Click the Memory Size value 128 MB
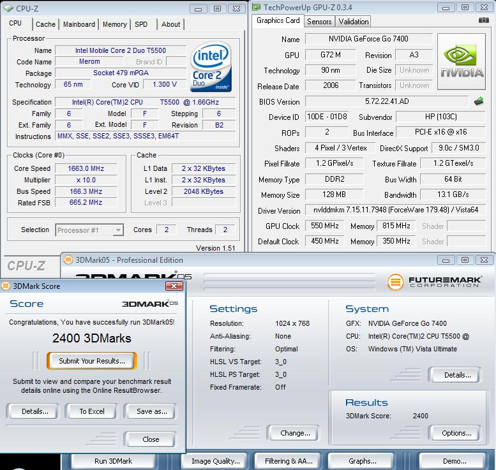 (x=334, y=195)
